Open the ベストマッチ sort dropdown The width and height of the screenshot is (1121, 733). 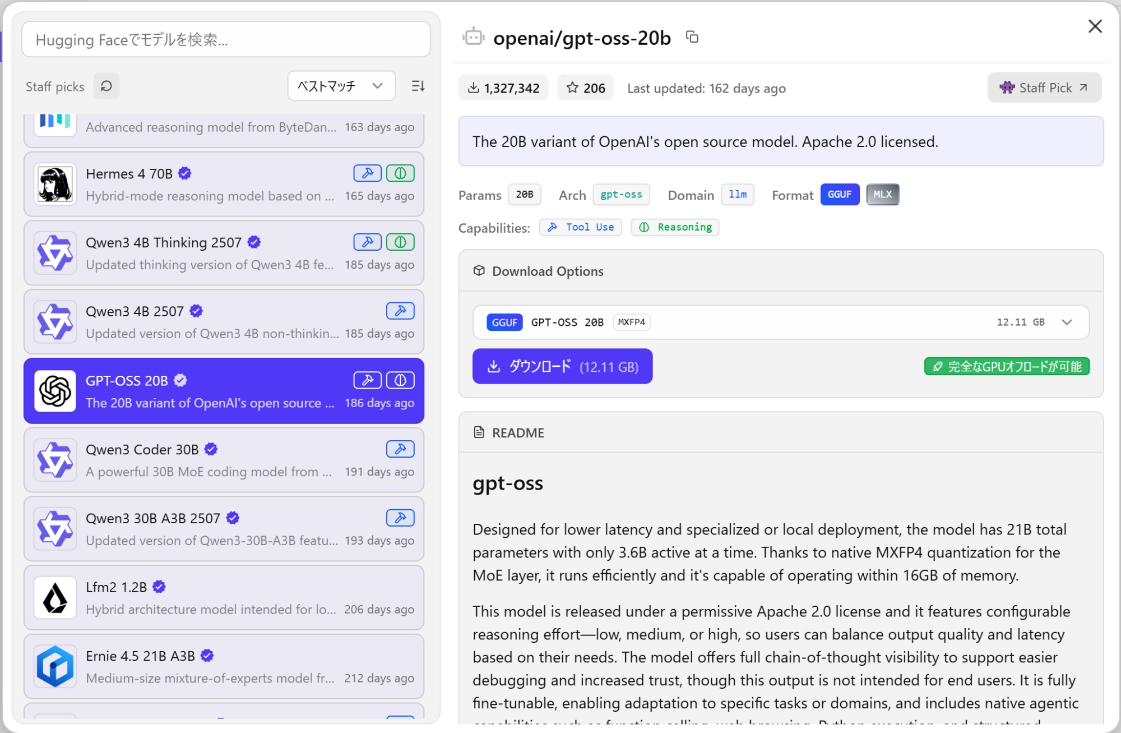click(341, 86)
